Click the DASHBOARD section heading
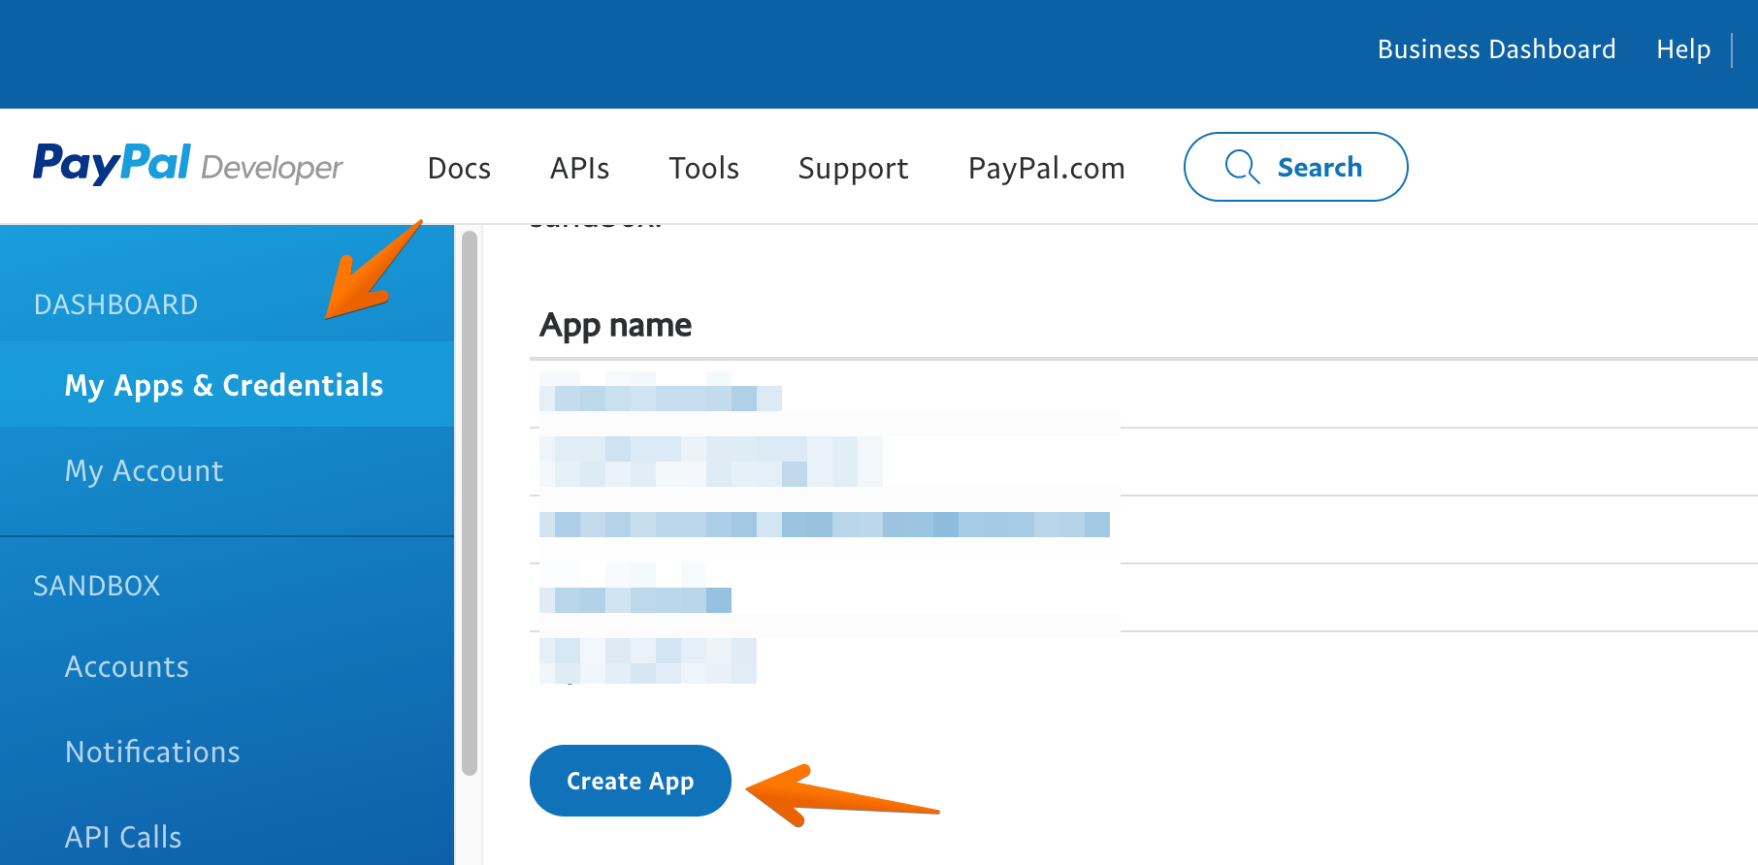Image resolution: width=1758 pixels, height=865 pixels. pyautogui.click(x=115, y=304)
